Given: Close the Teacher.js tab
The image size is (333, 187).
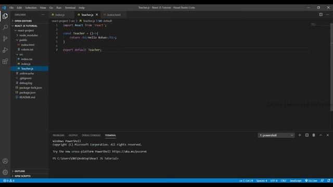Looking at the screenshot, I should (97, 15).
